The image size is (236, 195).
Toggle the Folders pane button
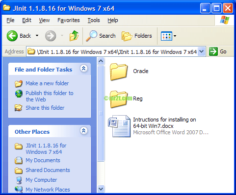(x=137, y=36)
